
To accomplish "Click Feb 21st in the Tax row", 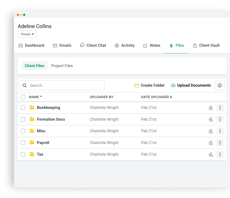I will point(149,154).
